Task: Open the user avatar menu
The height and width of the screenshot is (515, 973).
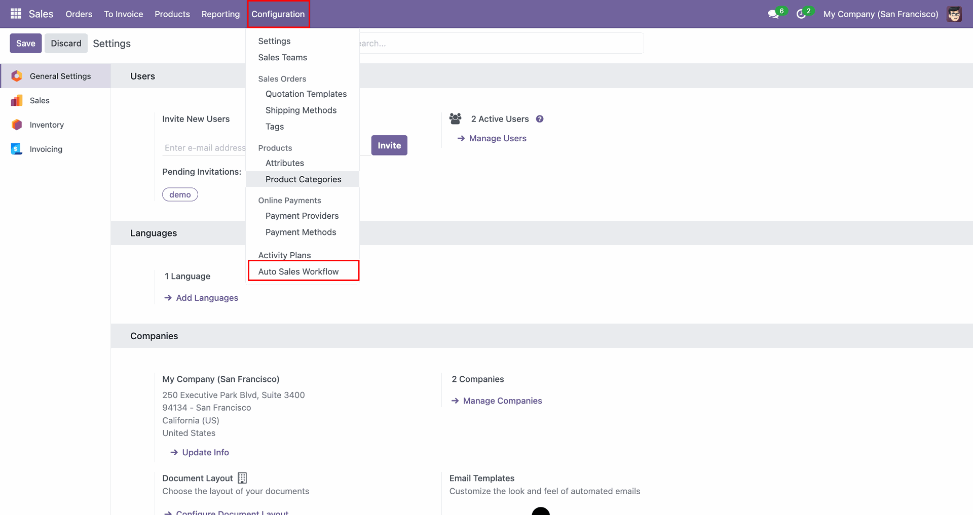Action: point(954,14)
